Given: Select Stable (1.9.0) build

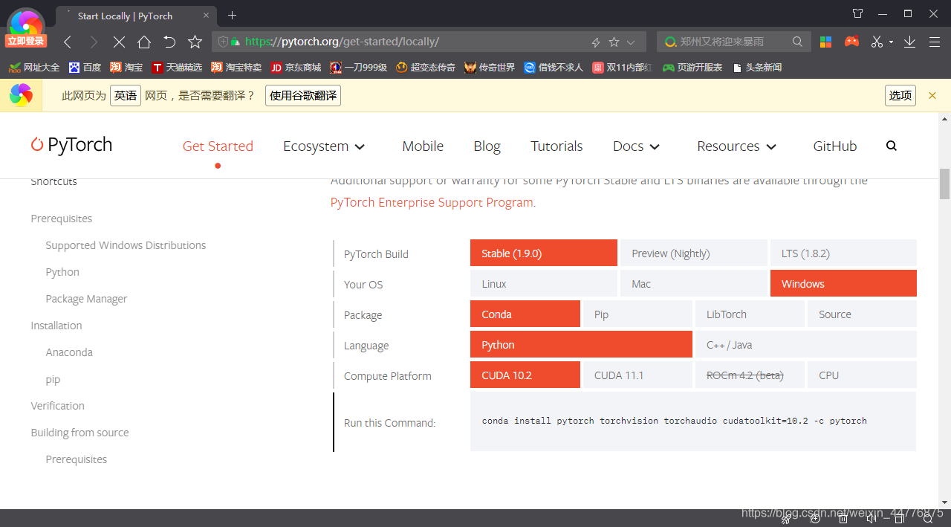Looking at the screenshot, I should (544, 253).
